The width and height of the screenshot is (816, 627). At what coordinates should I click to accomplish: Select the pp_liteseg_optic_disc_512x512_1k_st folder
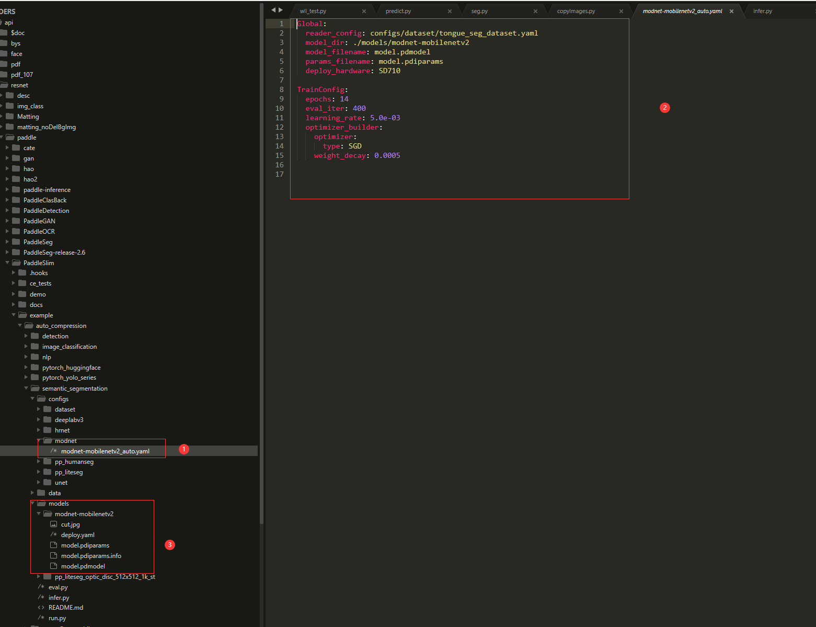(105, 577)
